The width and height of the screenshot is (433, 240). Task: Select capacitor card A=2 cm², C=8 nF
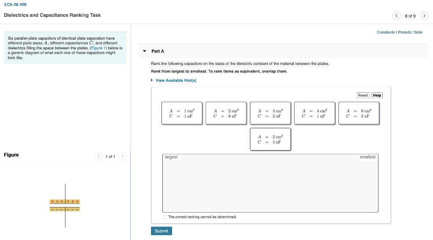(x=226, y=113)
